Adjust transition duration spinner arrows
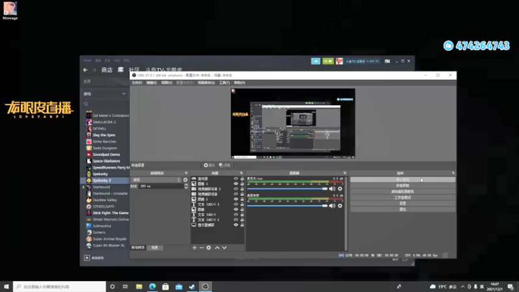The height and width of the screenshot is (292, 519). (186, 186)
